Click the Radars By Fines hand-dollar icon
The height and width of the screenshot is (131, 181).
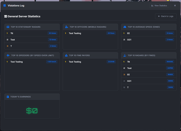click(x=125, y=55)
